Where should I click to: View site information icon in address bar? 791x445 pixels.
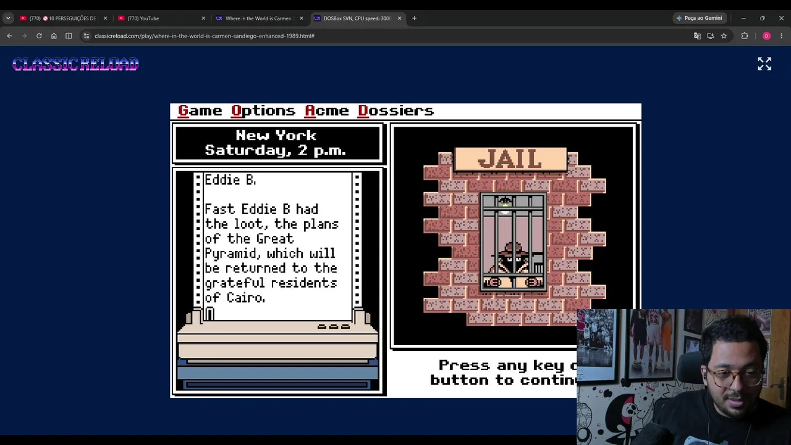tap(87, 36)
